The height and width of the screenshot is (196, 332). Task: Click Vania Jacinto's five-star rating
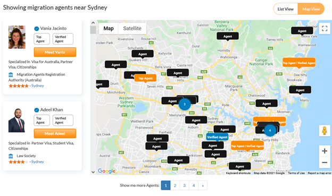(19, 86)
